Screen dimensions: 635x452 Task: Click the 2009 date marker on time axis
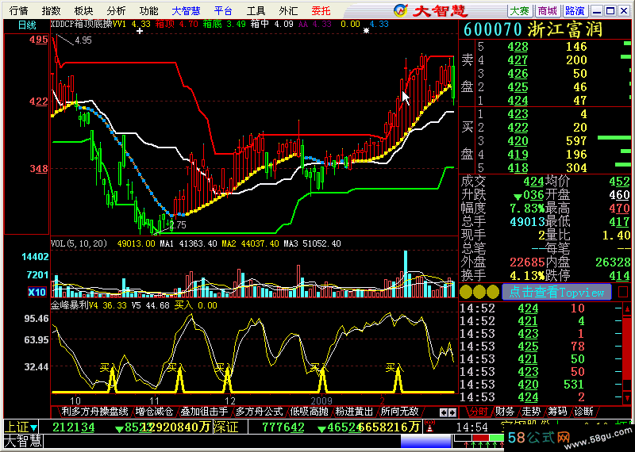coord(321,401)
